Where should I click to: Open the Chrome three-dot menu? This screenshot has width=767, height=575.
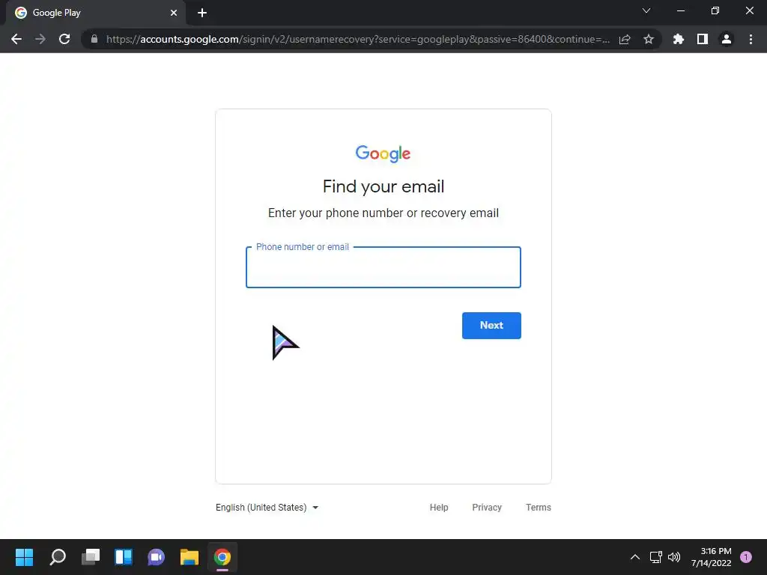coord(751,39)
